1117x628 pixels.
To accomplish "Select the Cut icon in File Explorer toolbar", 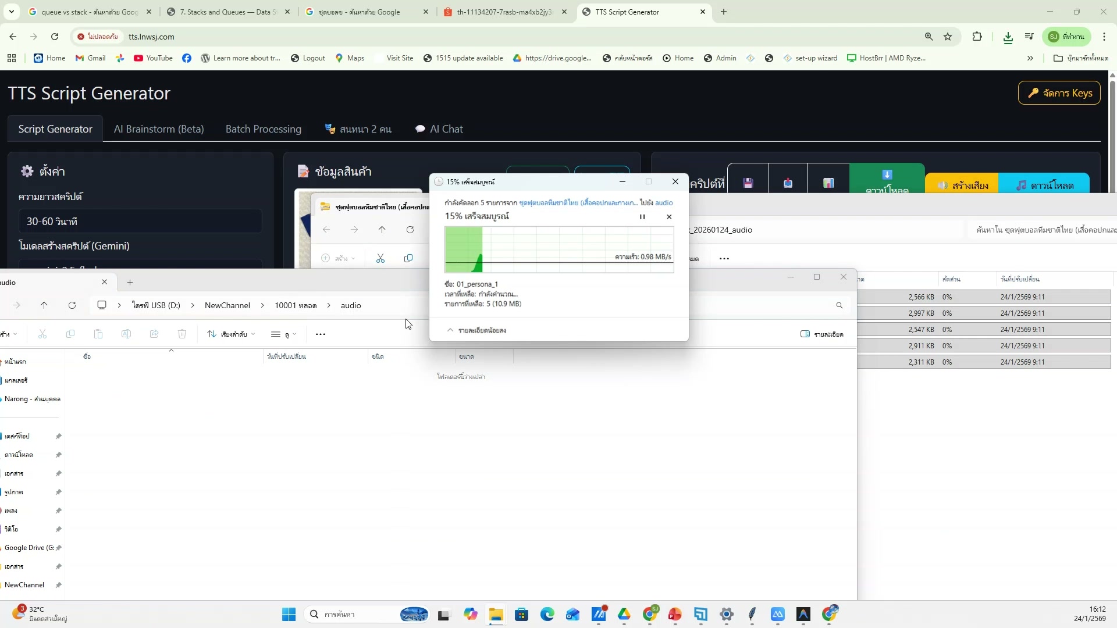I will tap(42, 334).
